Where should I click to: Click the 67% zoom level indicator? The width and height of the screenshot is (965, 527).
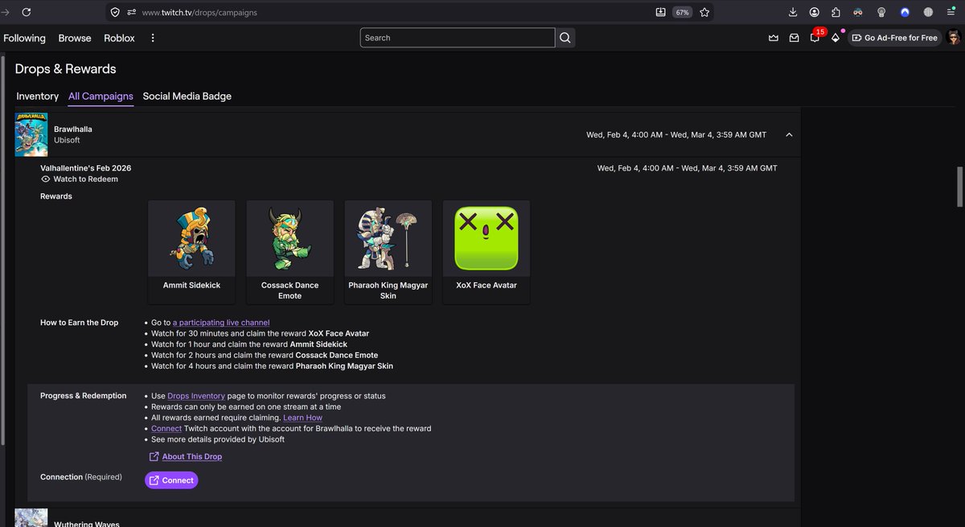682,12
